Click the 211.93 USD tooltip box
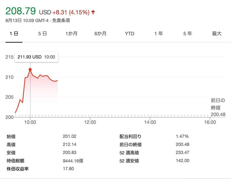 pyautogui.click(x=36, y=57)
